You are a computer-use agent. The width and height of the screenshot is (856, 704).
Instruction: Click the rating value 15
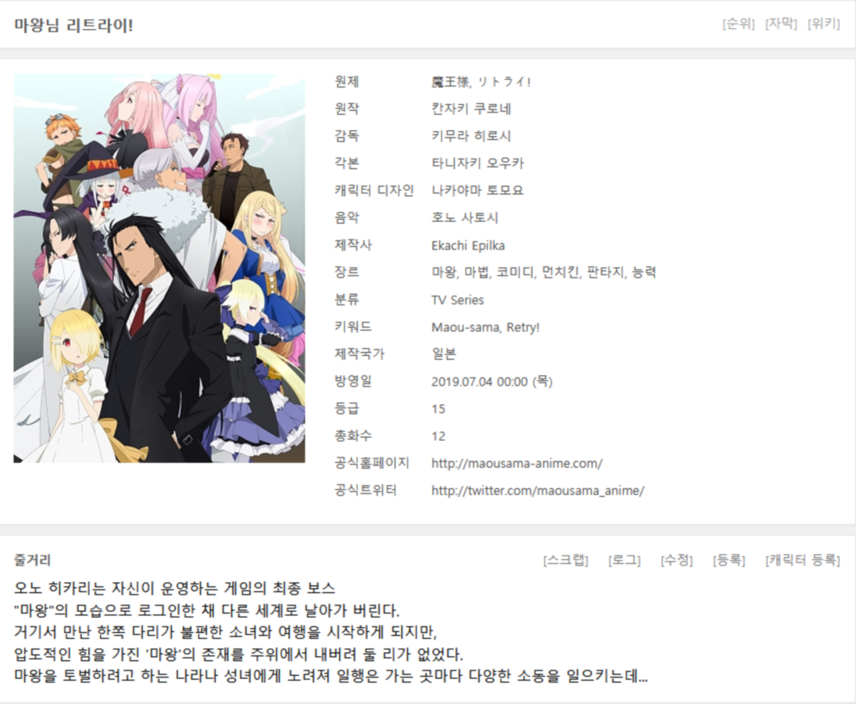click(x=439, y=409)
